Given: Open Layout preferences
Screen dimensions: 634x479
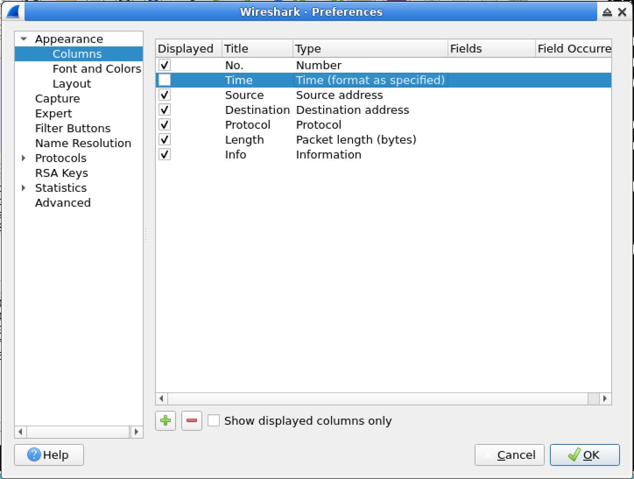Looking at the screenshot, I should [x=72, y=84].
